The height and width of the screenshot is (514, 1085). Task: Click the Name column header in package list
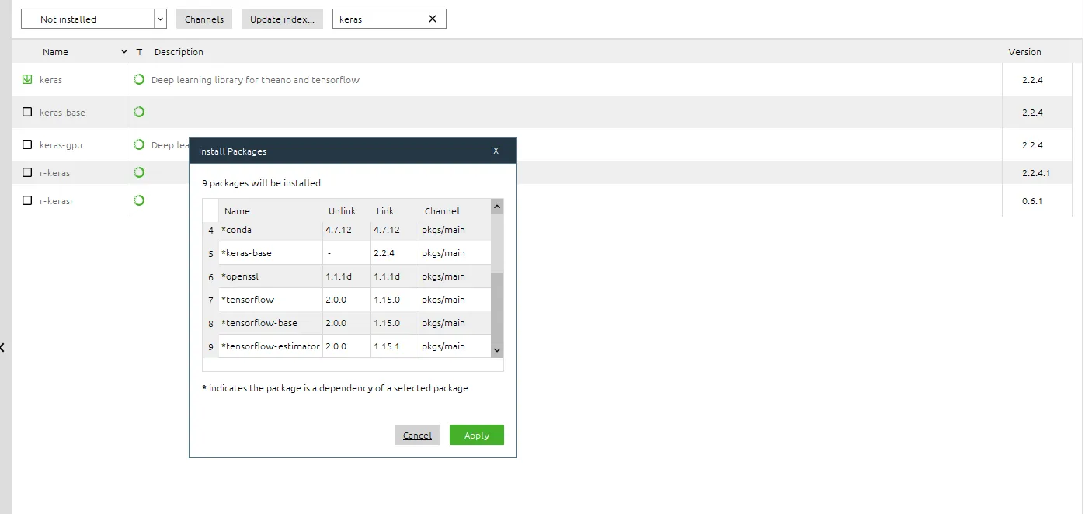click(56, 52)
